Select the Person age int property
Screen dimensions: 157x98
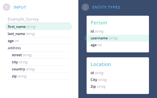pyautogui.click(x=118, y=45)
